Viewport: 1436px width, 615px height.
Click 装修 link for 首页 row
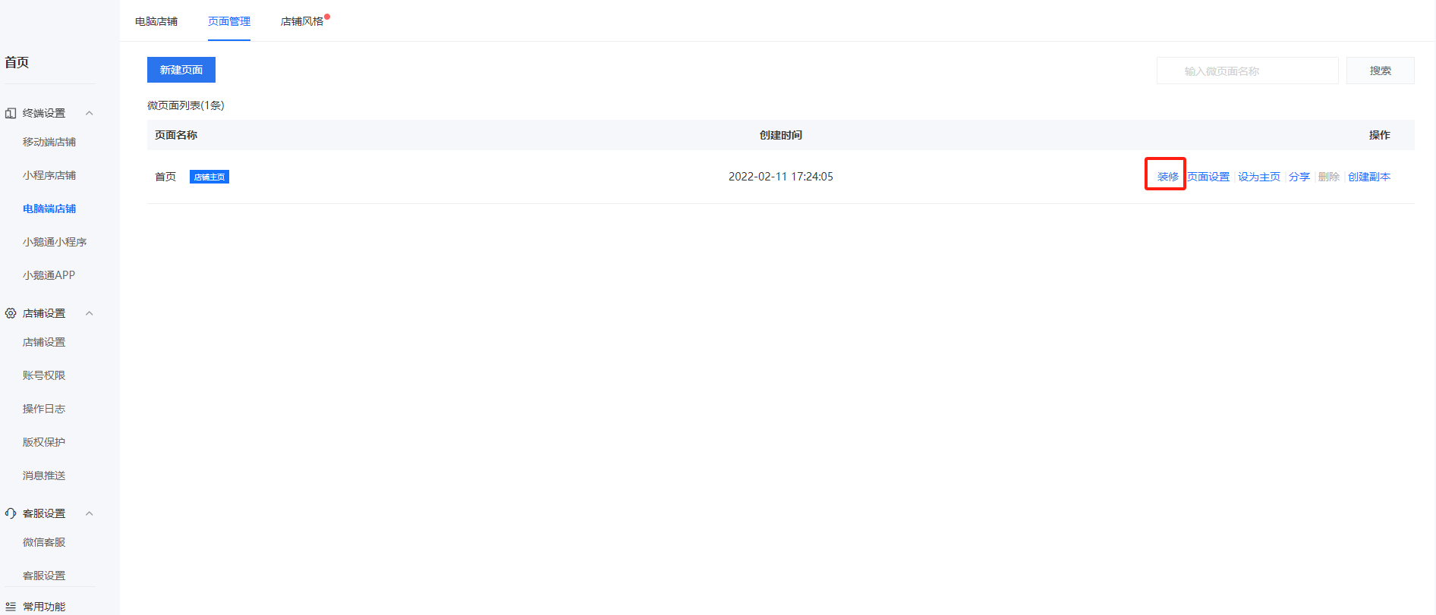(1168, 177)
